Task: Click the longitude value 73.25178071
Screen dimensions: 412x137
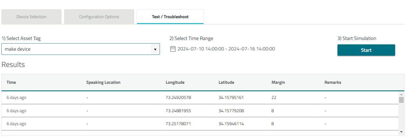Action: [x=178, y=124]
